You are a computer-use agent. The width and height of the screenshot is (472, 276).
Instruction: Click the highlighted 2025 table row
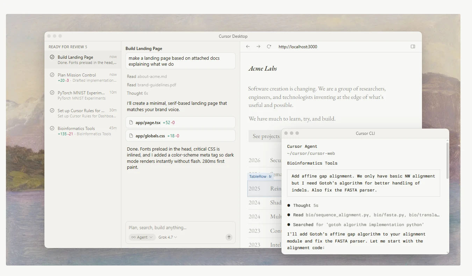[x=265, y=188]
